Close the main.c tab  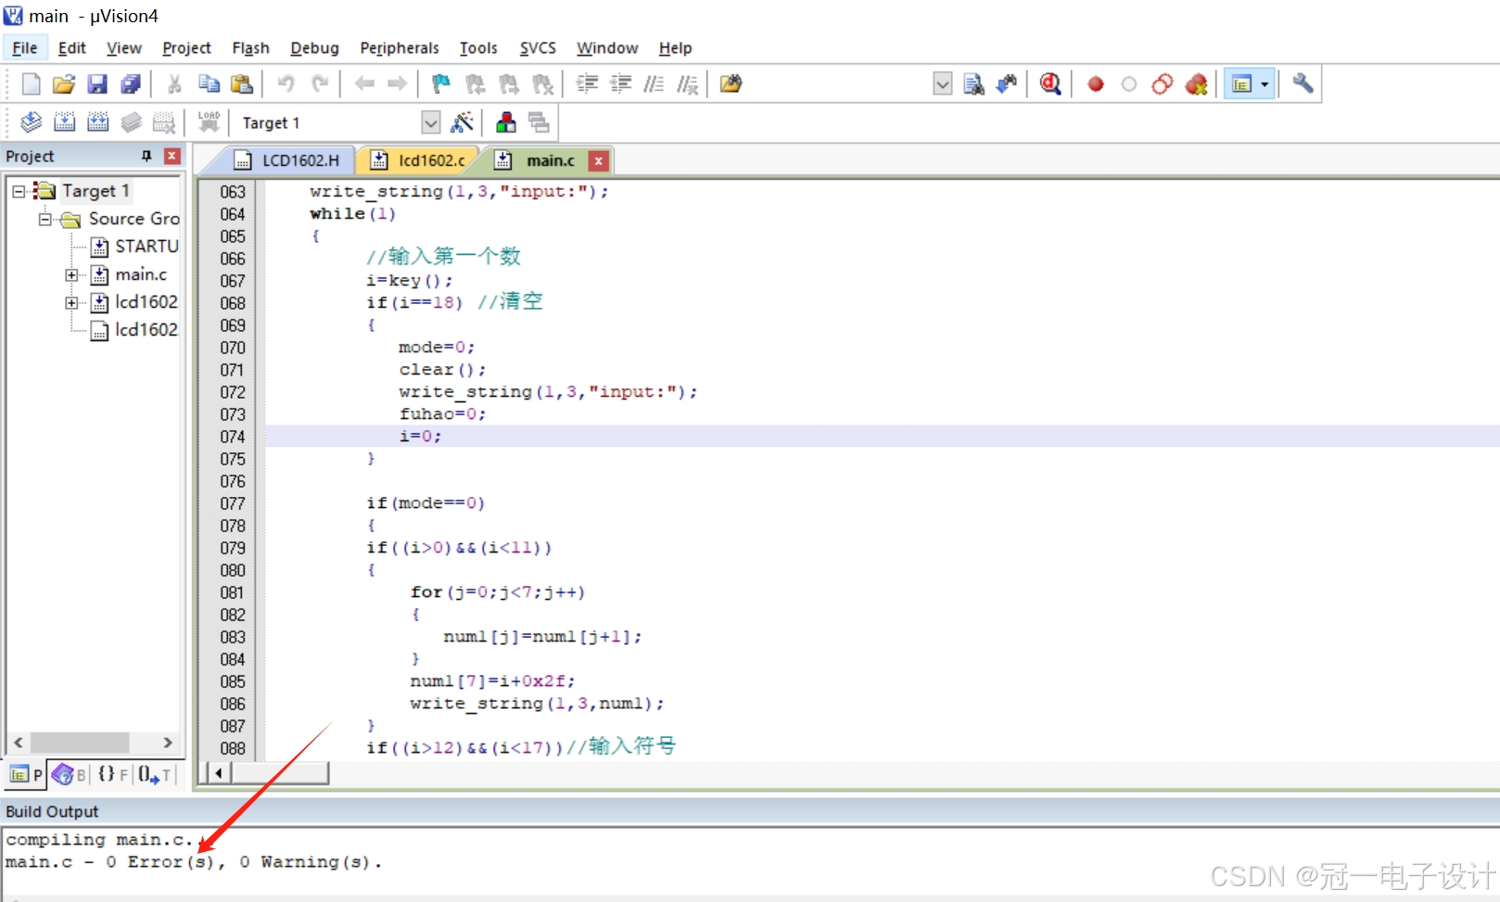[599, 160]
